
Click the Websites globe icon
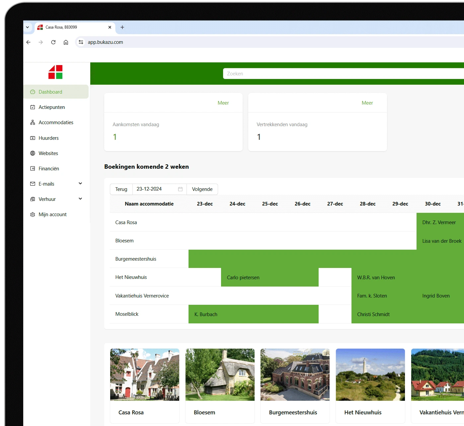tap(33, 153)
